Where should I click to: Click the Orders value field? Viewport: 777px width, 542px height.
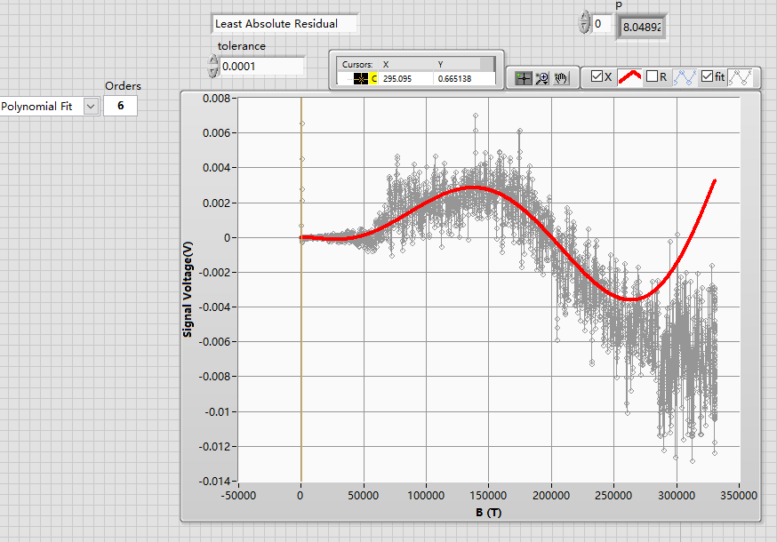coord(121,107)
